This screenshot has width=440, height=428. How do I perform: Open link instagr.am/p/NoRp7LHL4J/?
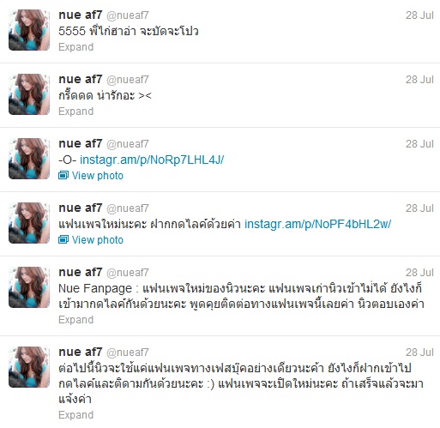pyautogui.click(x=152, y=160)
